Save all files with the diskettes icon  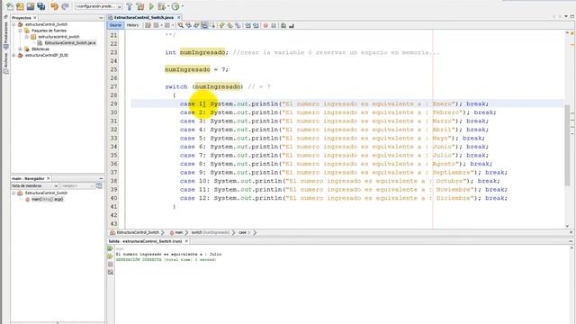pos(41,6)
